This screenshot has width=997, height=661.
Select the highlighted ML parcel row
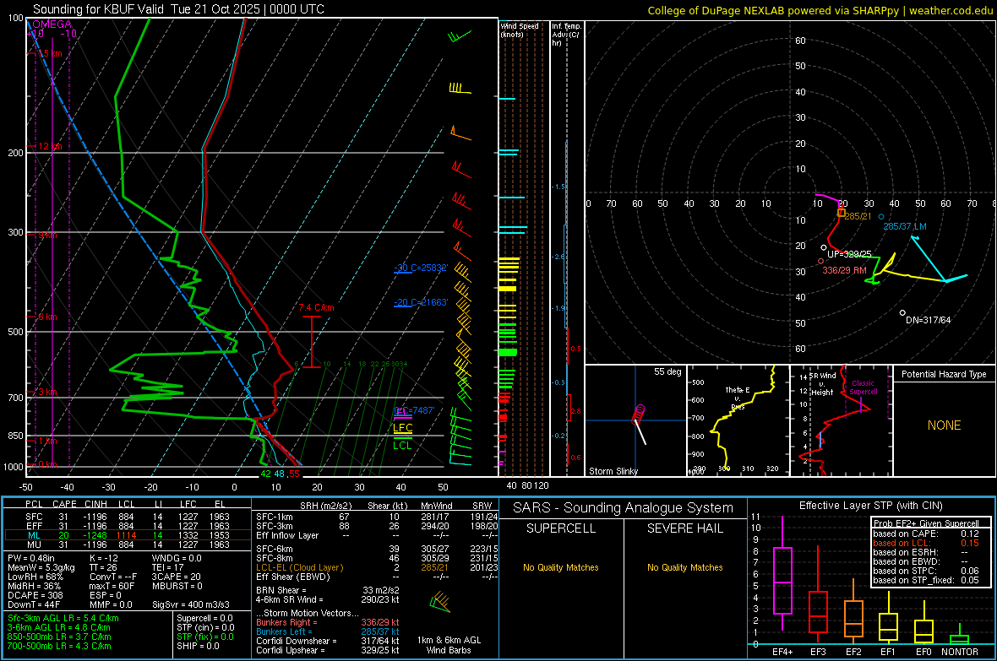click(x=127, y=535)
